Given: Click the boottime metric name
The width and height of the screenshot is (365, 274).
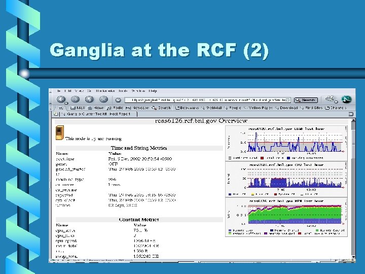Looking at the screenshot, I should tap(65, 159).
